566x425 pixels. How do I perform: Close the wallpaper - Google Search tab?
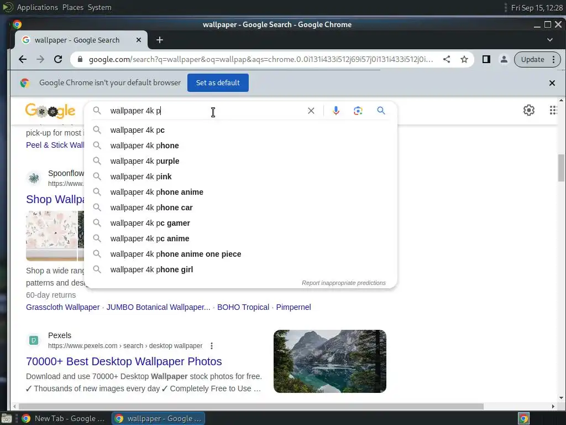point(139,40)
